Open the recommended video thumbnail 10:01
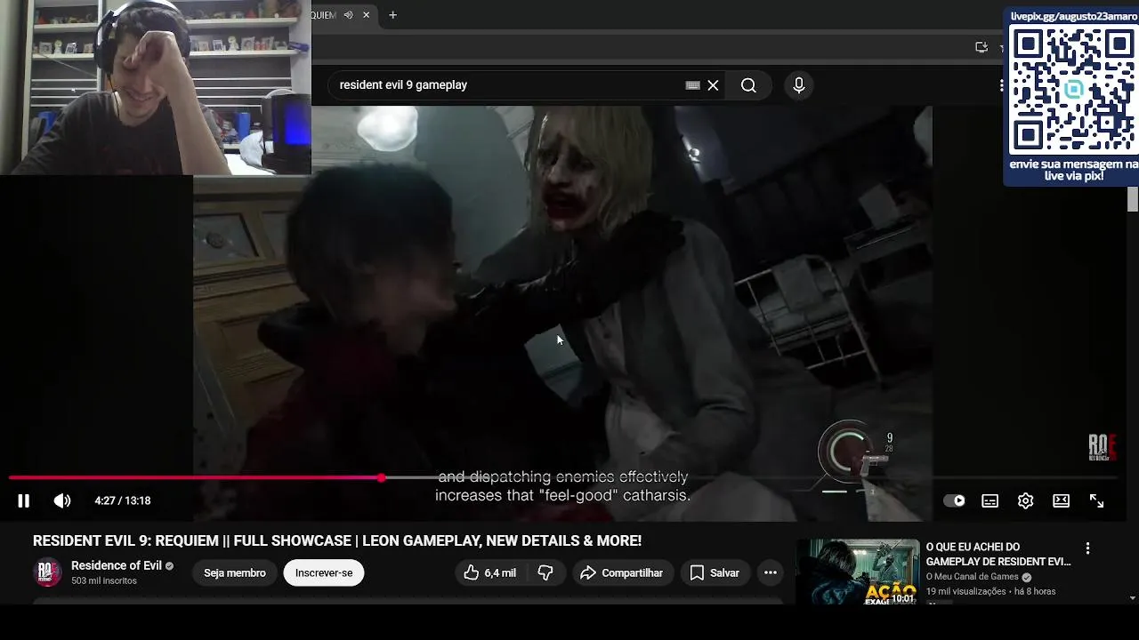This screenshot has height=640, width=1139. coord(858,572)
